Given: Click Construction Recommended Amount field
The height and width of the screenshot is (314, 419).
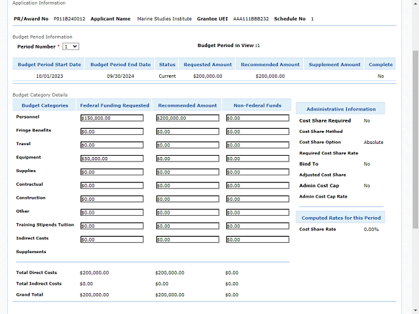Looking at the screenshot, I should point(187,200).
